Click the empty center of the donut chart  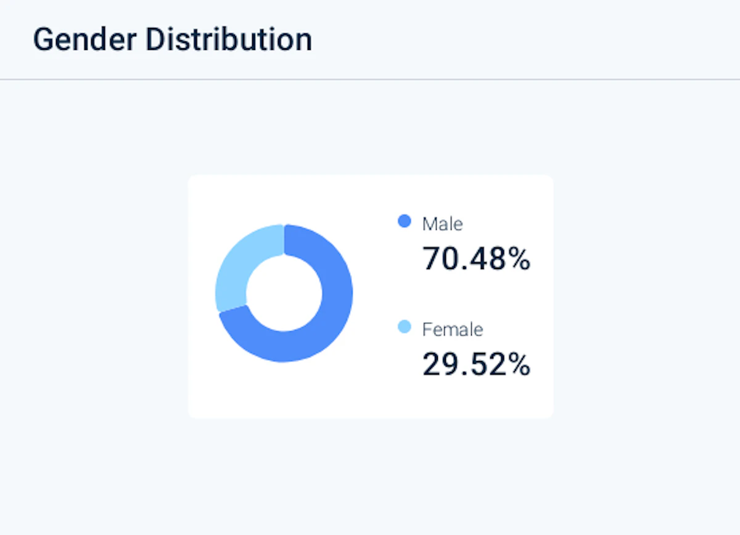(284, 293)
